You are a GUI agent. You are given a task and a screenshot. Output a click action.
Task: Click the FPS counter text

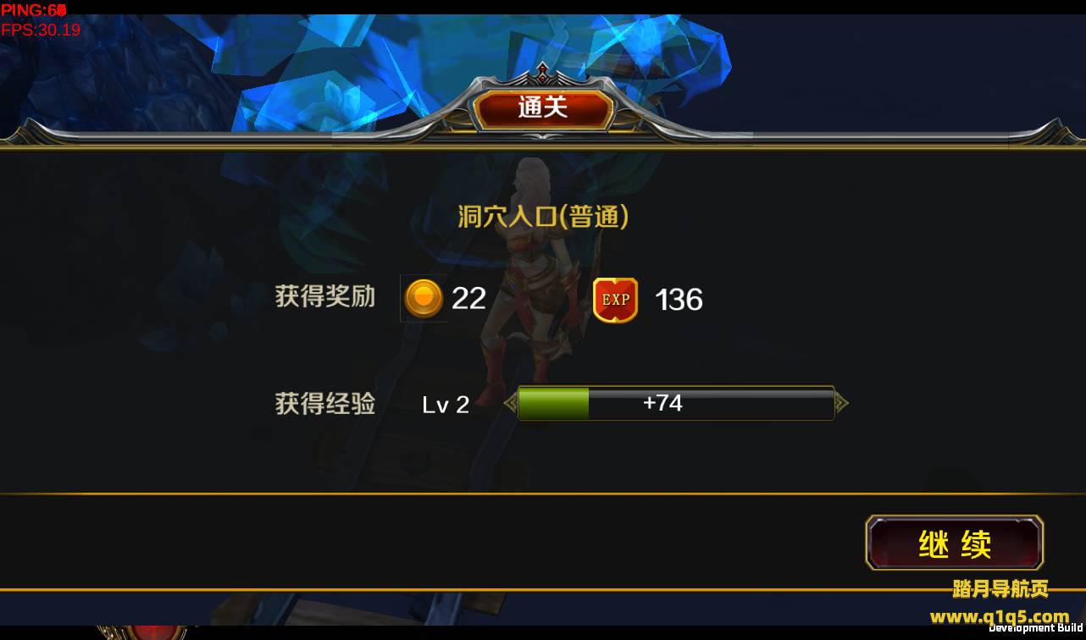pos(41,30)
